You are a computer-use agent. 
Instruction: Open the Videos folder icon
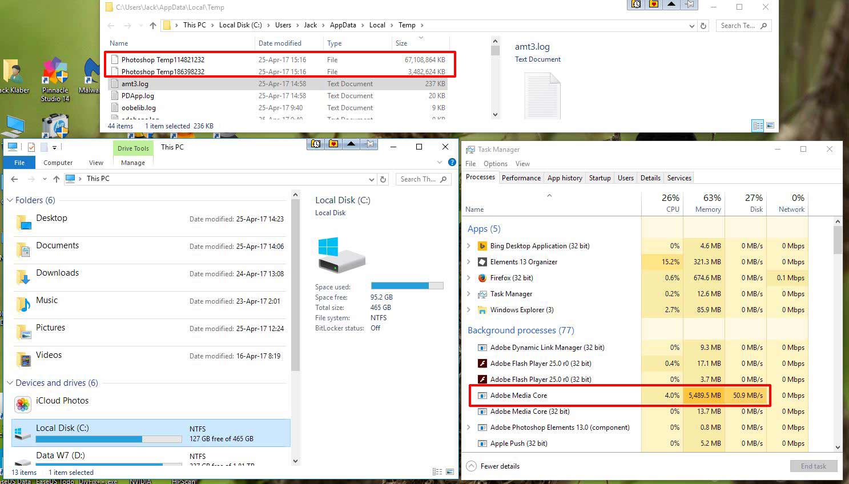coord(23,358)
